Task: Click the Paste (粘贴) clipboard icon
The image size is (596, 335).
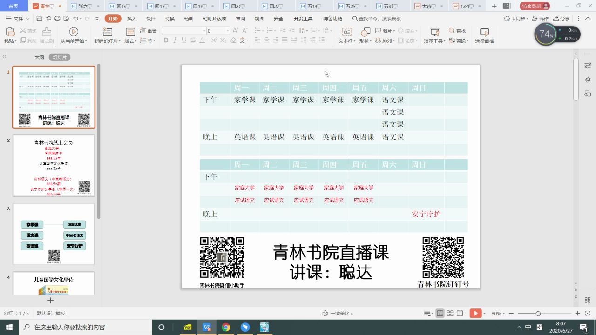Action: [x=10, y=32]
